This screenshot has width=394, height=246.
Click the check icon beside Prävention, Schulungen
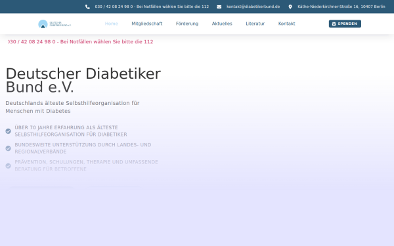point(9,166)
